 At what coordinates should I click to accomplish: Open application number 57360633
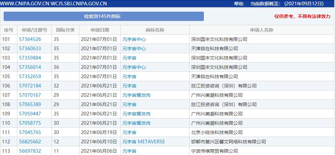click(x=30, y=49)
